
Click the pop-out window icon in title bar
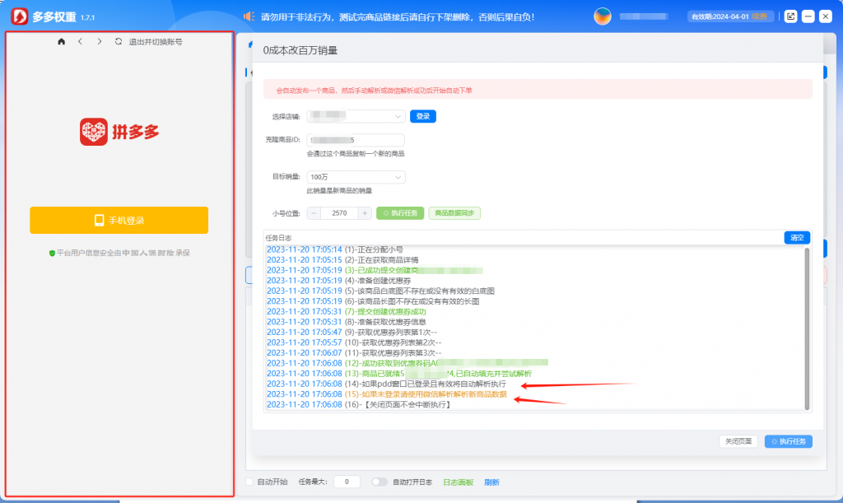click(x=790, y=16)
